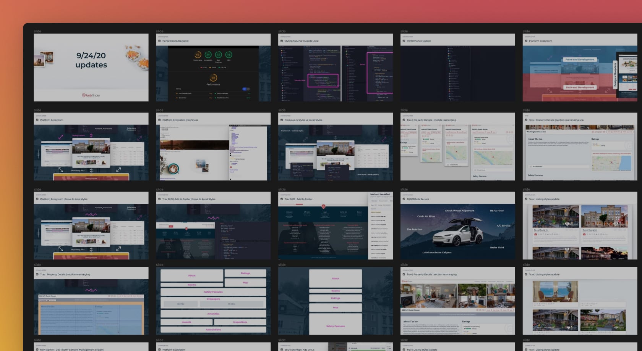The height and width of the screenshot is (351, 642).
Task: Click the Front-end Development label
Action: pyautogui.click(x=580, y=60)
